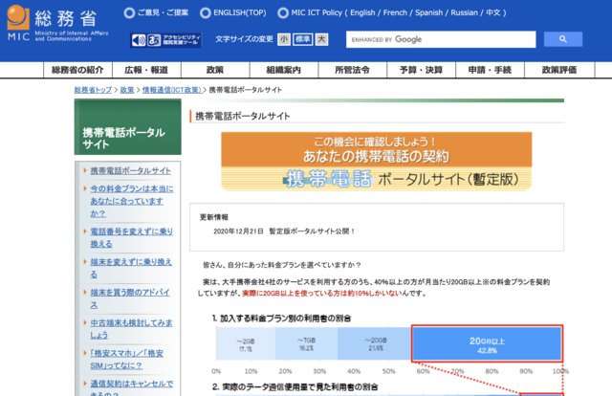612x396 pixels.
Task: Set text size to small (小)
Action: click(284, 40)
